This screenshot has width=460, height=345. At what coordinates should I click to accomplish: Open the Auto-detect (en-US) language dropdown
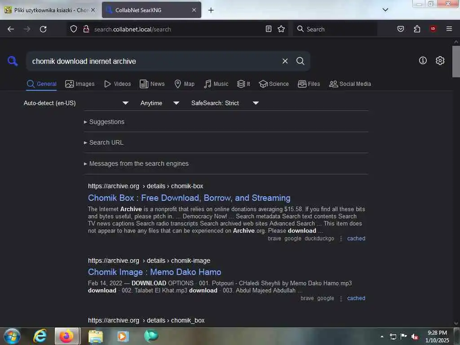tap(76, 103)
